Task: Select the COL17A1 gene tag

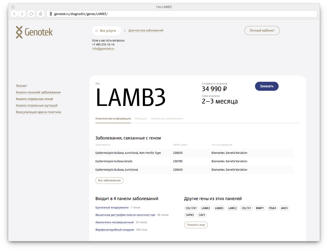Action: coord(191,208)
